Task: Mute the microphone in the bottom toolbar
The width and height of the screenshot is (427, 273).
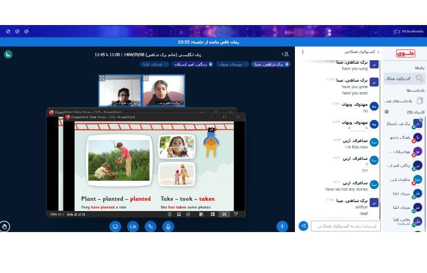Action: click(168, 226)
